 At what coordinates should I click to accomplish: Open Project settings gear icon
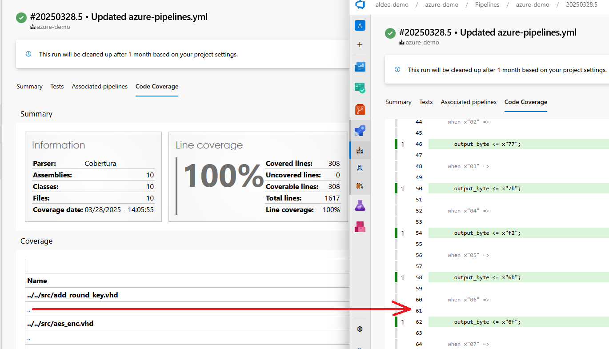[x=360, y=329]
